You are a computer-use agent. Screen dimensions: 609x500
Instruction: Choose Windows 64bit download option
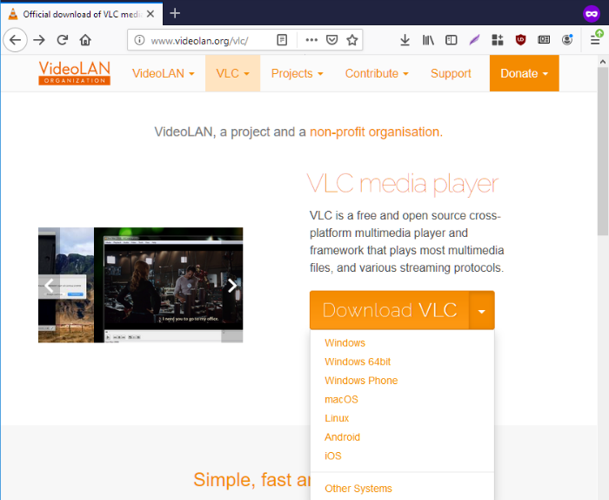coord(358,361)
